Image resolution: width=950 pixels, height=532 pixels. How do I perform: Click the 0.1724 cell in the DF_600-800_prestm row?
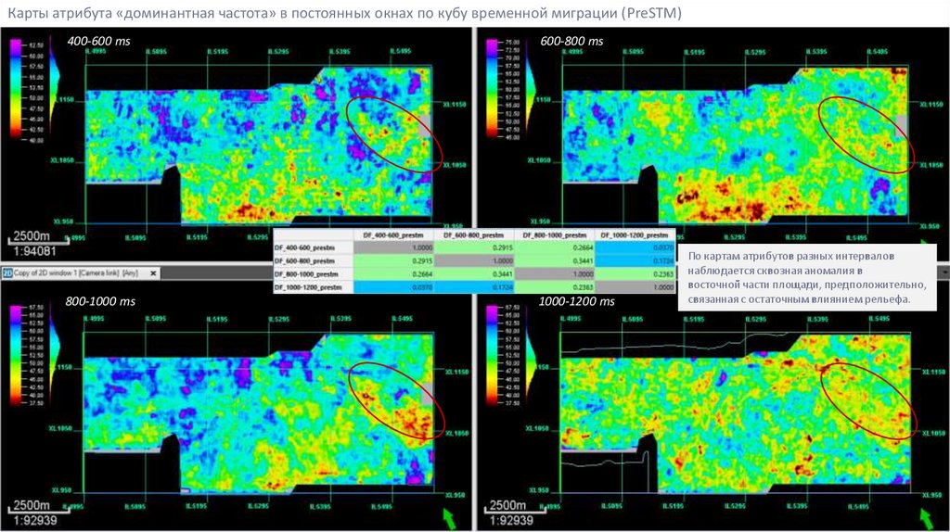tap(635, 260)
